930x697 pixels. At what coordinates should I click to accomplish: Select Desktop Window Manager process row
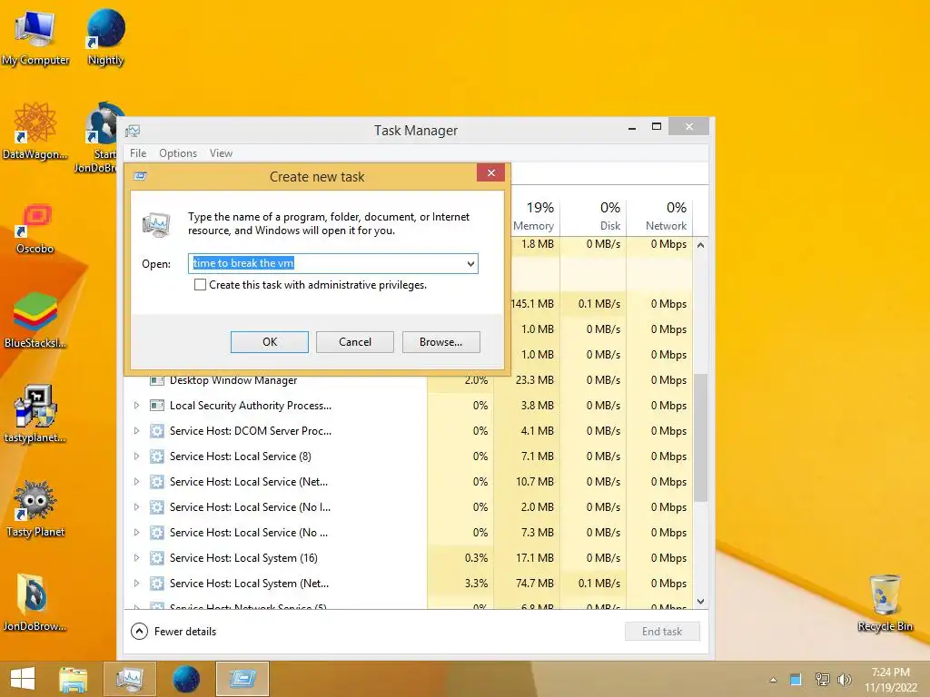409,380
